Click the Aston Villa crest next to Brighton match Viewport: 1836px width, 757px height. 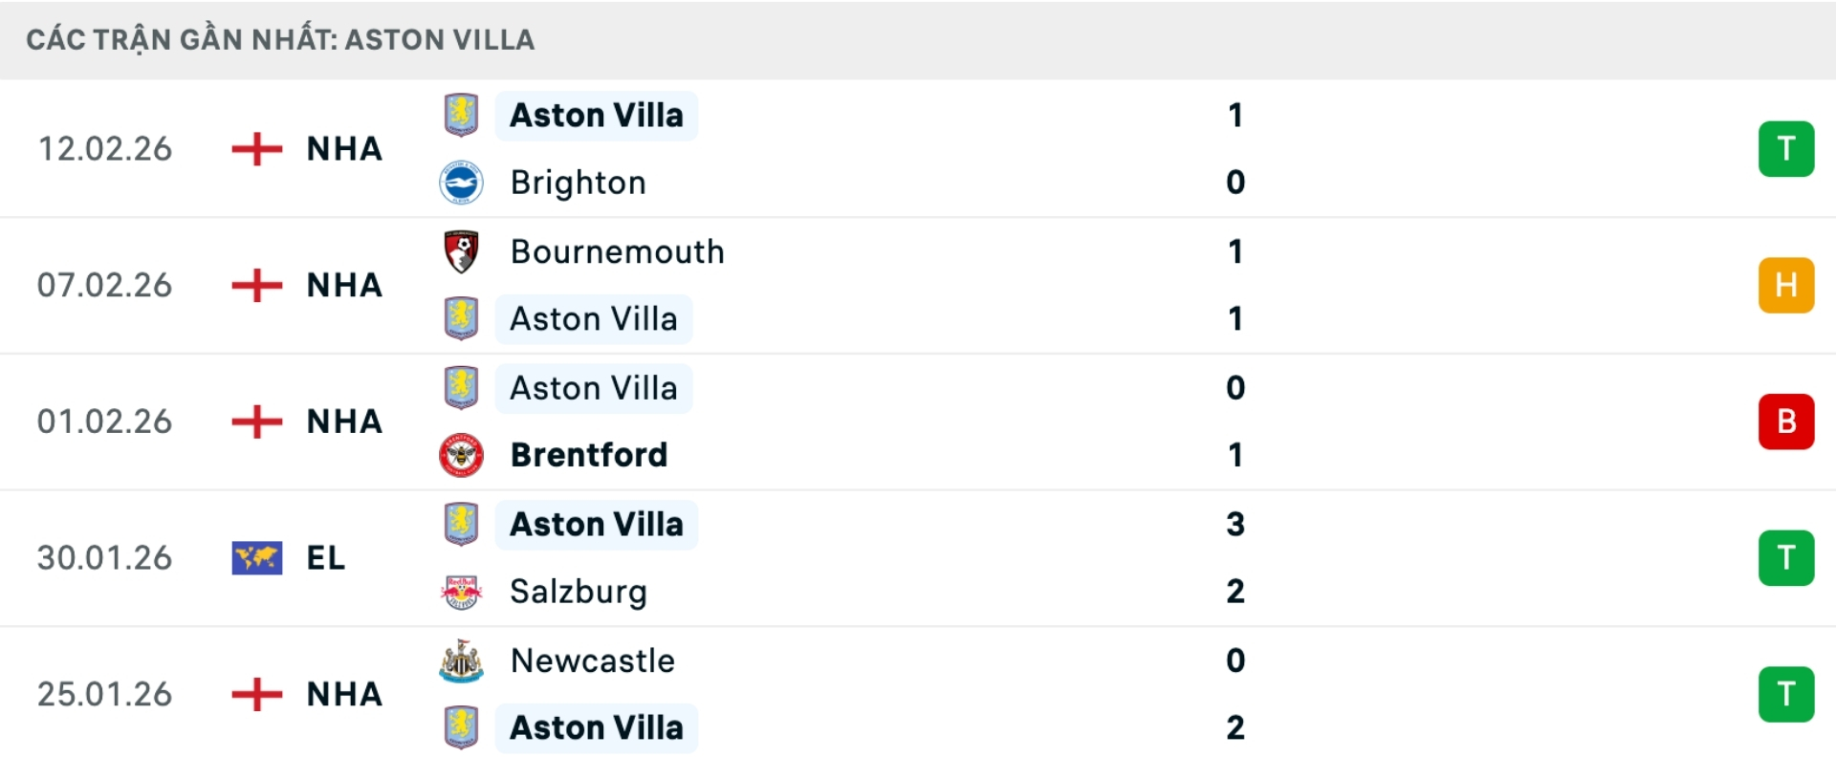(462, 115)
